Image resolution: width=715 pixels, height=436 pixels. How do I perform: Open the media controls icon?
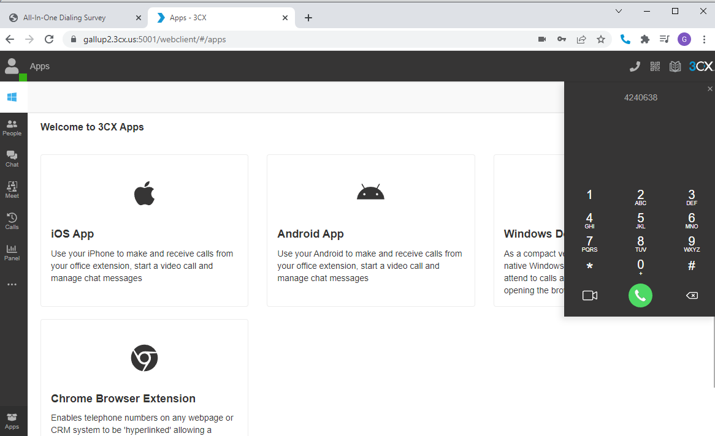point(664,40)
